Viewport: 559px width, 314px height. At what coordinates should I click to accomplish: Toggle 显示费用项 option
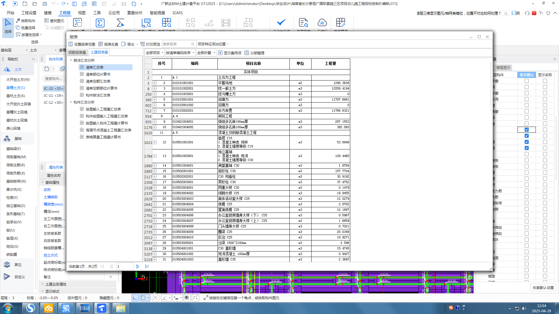pyautogui.click(x=230, y=53)
